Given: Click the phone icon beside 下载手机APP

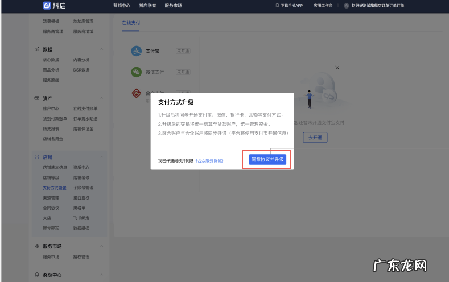Looking at the screenshot, I should [x=277, y=6].
